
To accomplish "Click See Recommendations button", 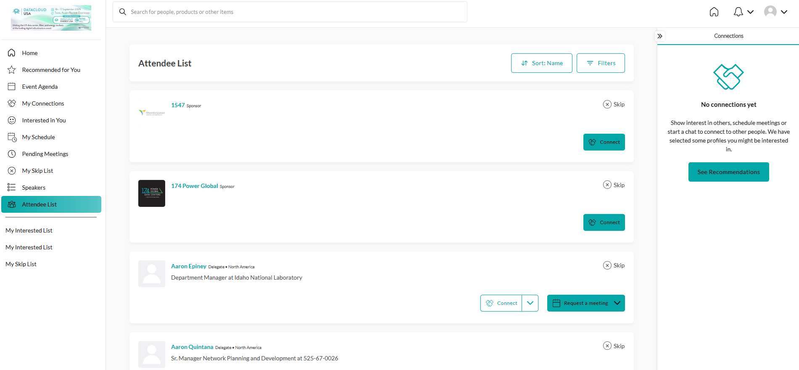I will pos(728,172).
